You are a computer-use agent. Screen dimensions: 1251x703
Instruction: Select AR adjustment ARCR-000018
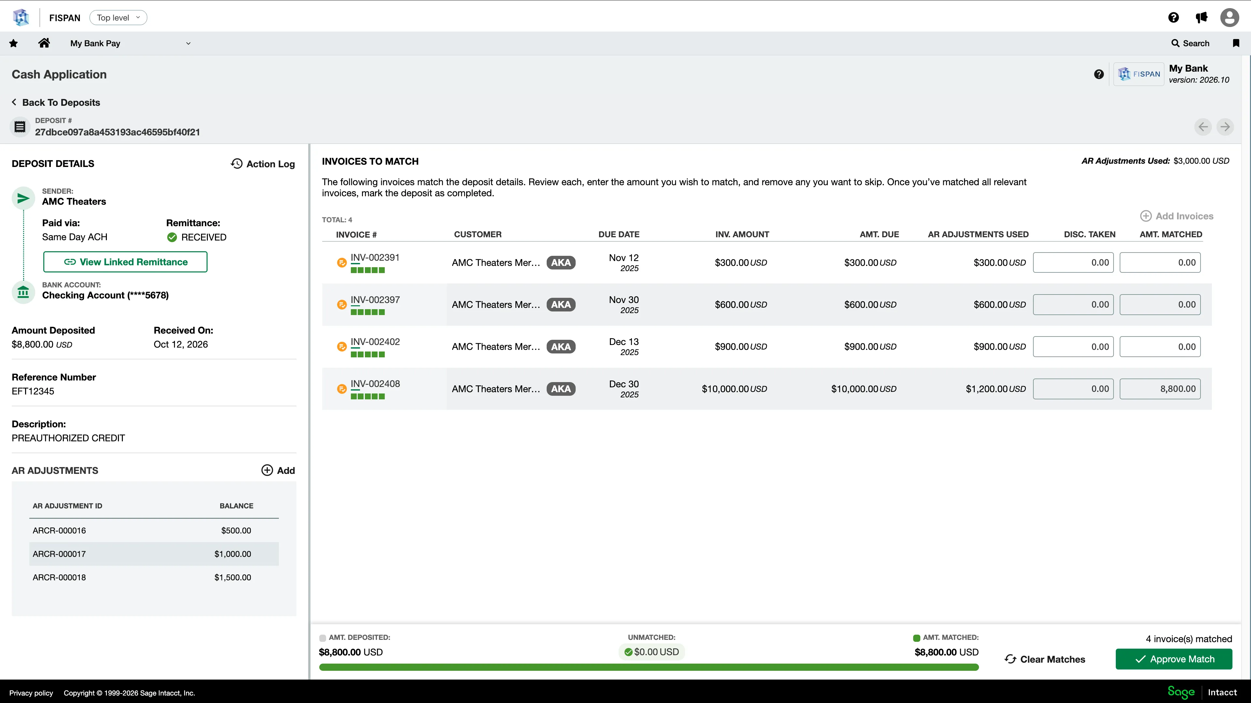154,578
